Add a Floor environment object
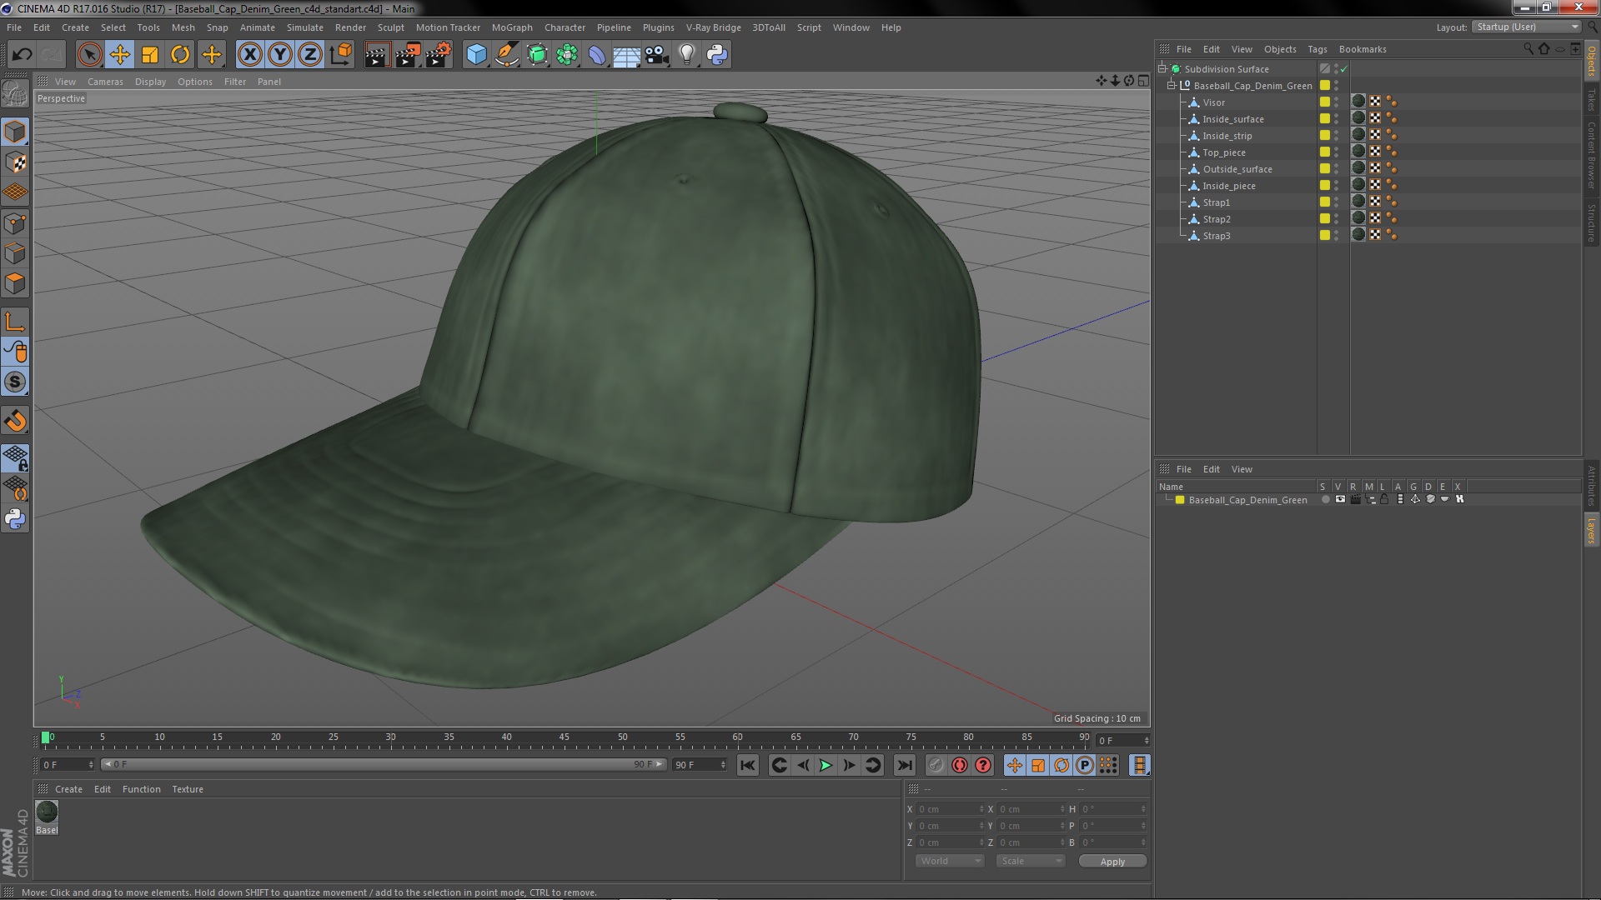 point(626,55)
